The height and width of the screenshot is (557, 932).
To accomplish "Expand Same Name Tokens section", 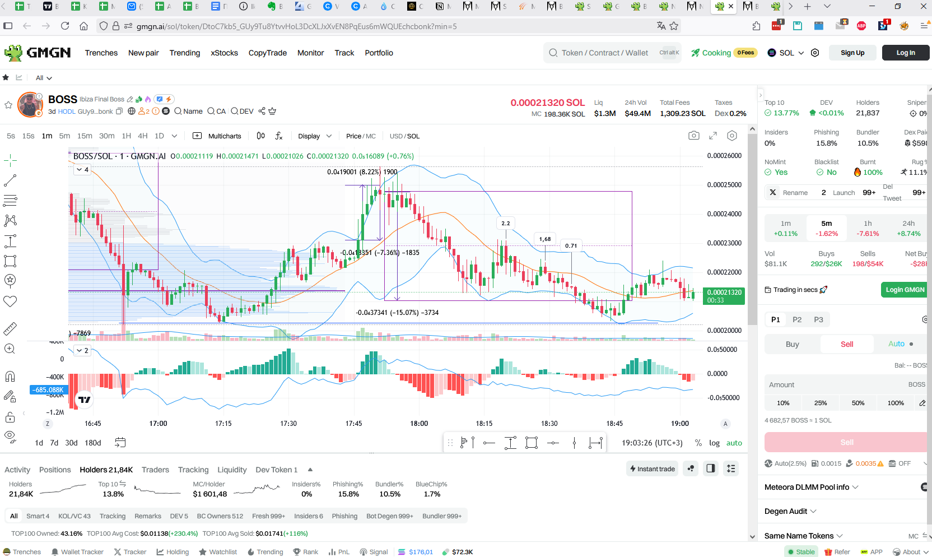I will (x=803, y=536).
